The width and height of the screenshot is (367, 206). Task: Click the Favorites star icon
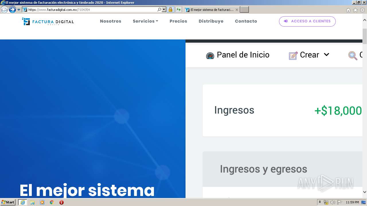coord(355,10)
